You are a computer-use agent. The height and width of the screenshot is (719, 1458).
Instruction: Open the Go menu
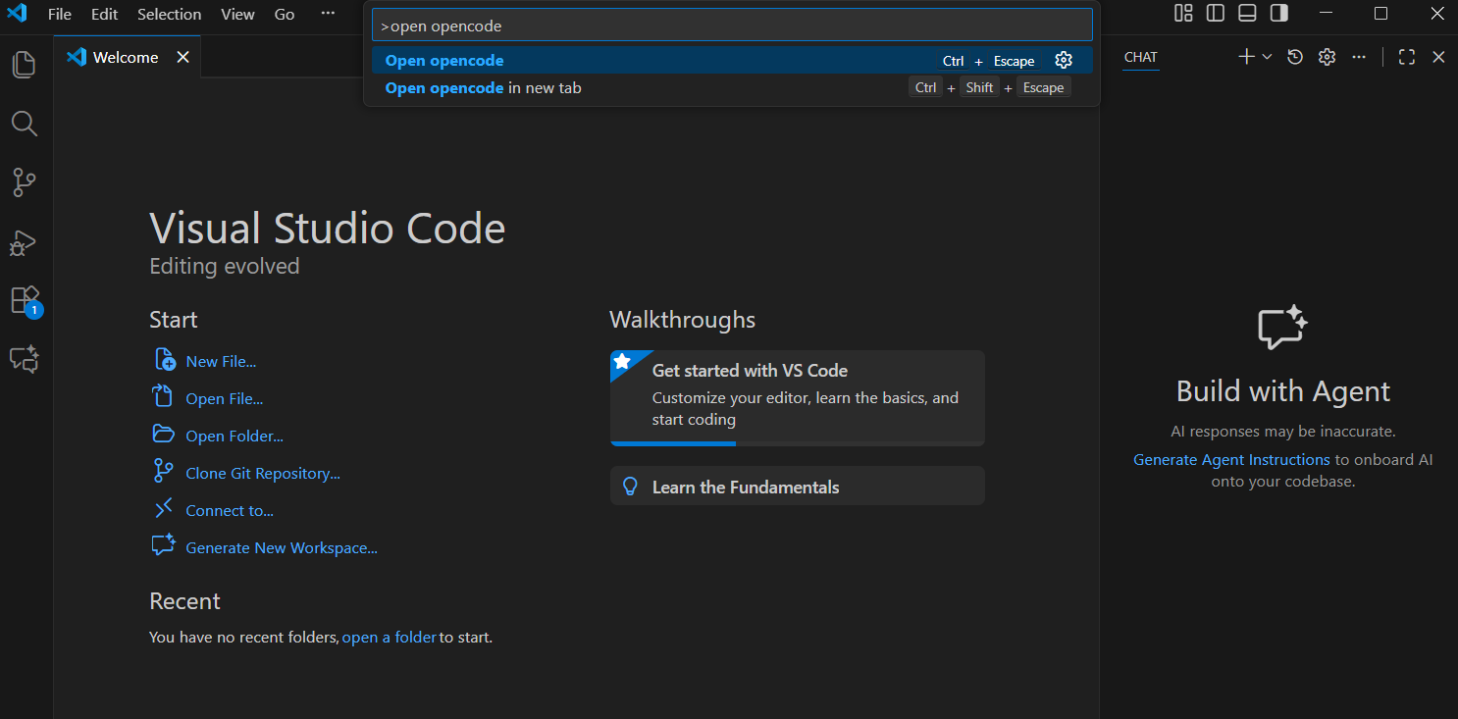click(x=285, y=14)
